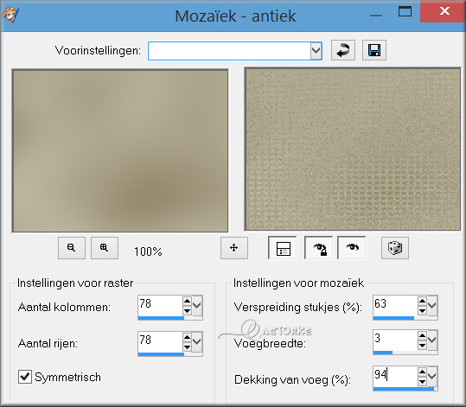Expand the Dekking van voeg dropdown arrow
Image resolution: width=466 pixels, height=407 pixels.
click(x=431, y=376)
